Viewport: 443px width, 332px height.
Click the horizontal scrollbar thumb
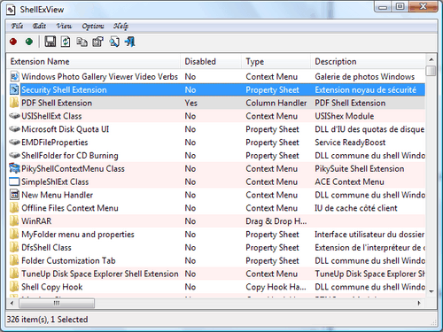click(57, 303)
